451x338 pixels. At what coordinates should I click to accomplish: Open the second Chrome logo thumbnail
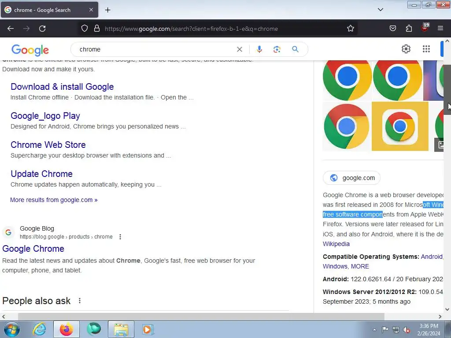pos(398,81)
